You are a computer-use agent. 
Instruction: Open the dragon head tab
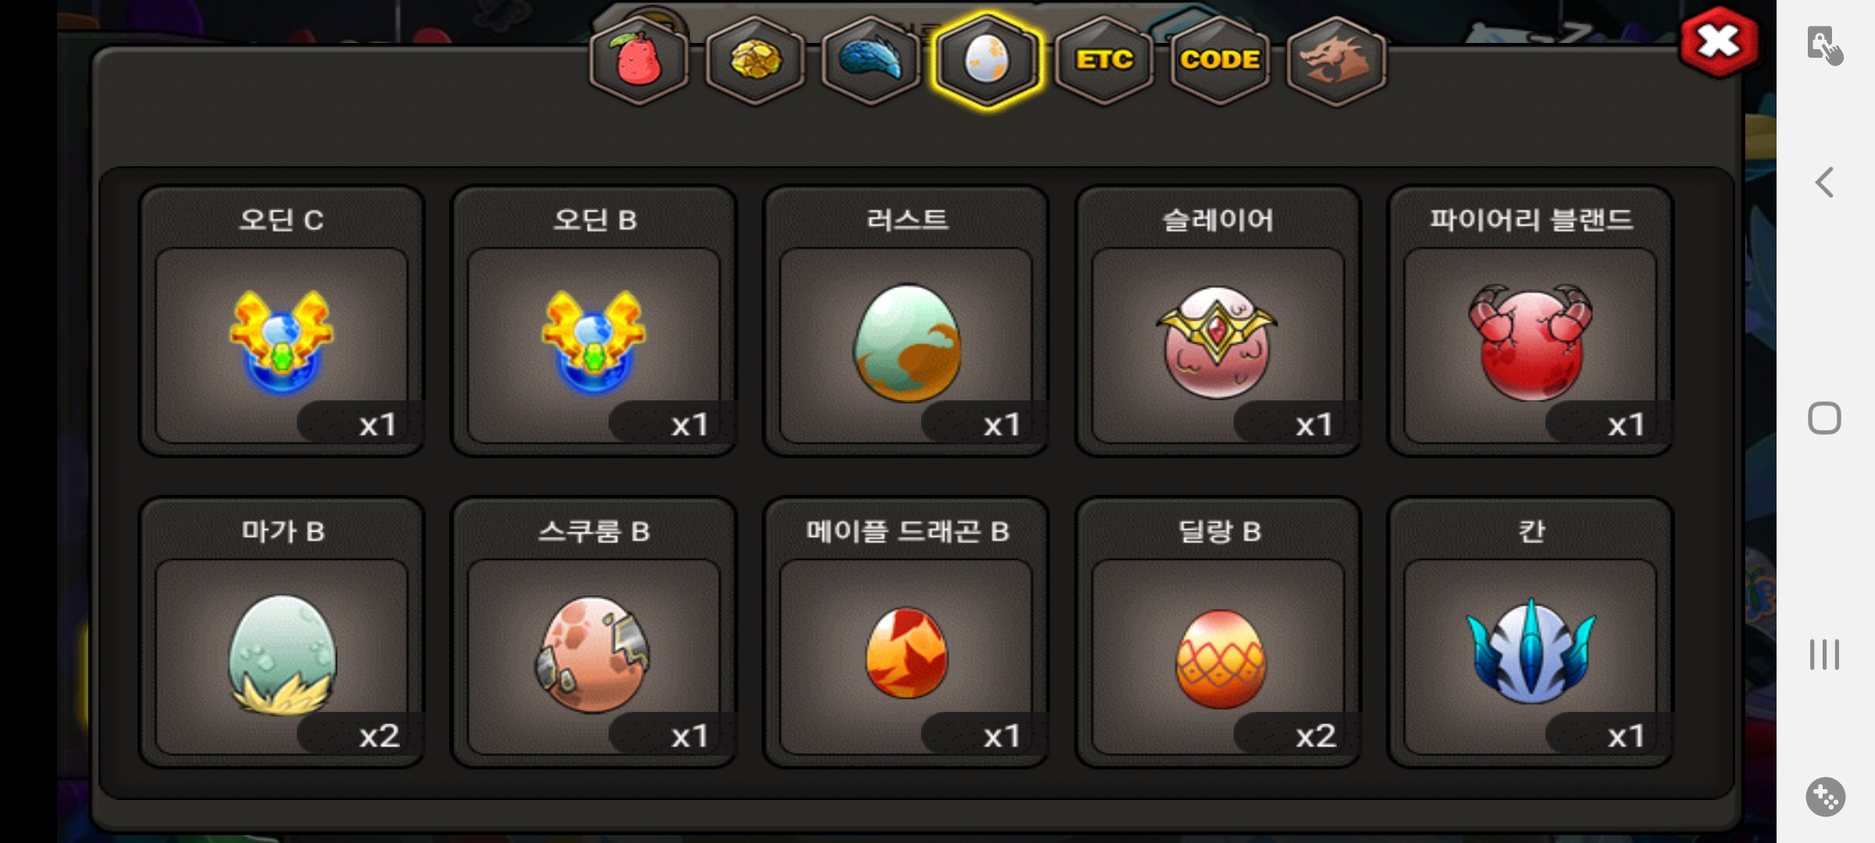click(x=1336, y=61)
